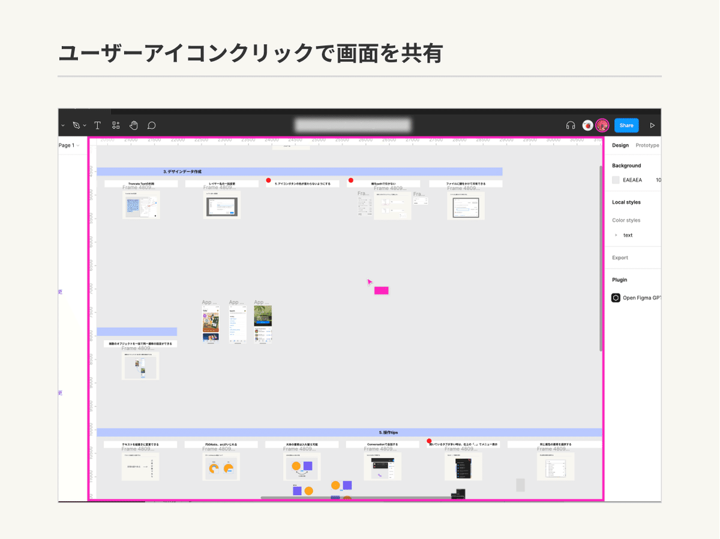The width and height of the screenshot is (720, 539).
Task: Open the Pen tool options arrow
Action: (85, 126)
